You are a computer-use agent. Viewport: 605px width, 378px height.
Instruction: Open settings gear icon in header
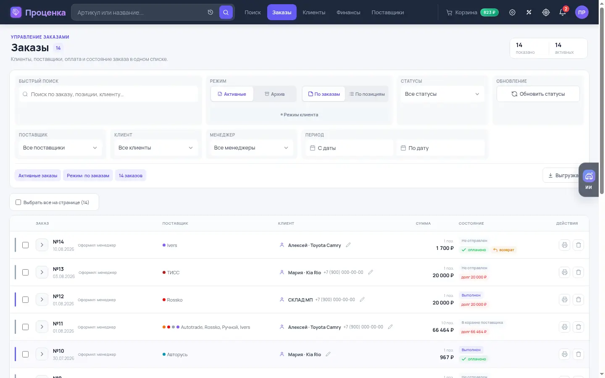[512, 12]
